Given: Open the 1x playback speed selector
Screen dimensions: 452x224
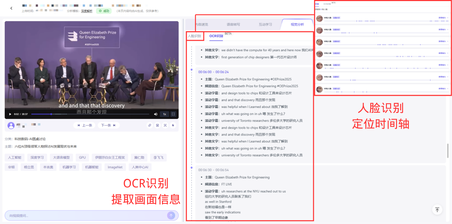Looking at the screenshot, I should pos(164,114).
